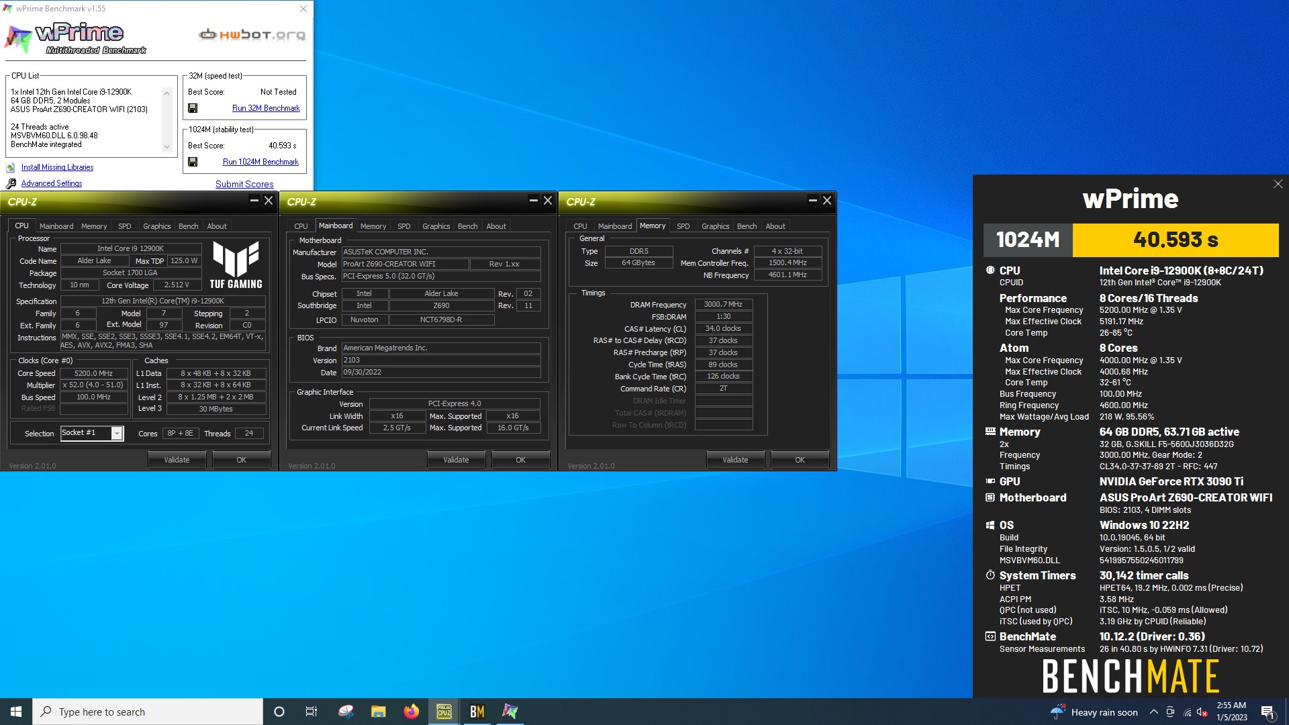
Task: Click the Core Voltage 2.512 V field
Action: [x=177, y=285]
